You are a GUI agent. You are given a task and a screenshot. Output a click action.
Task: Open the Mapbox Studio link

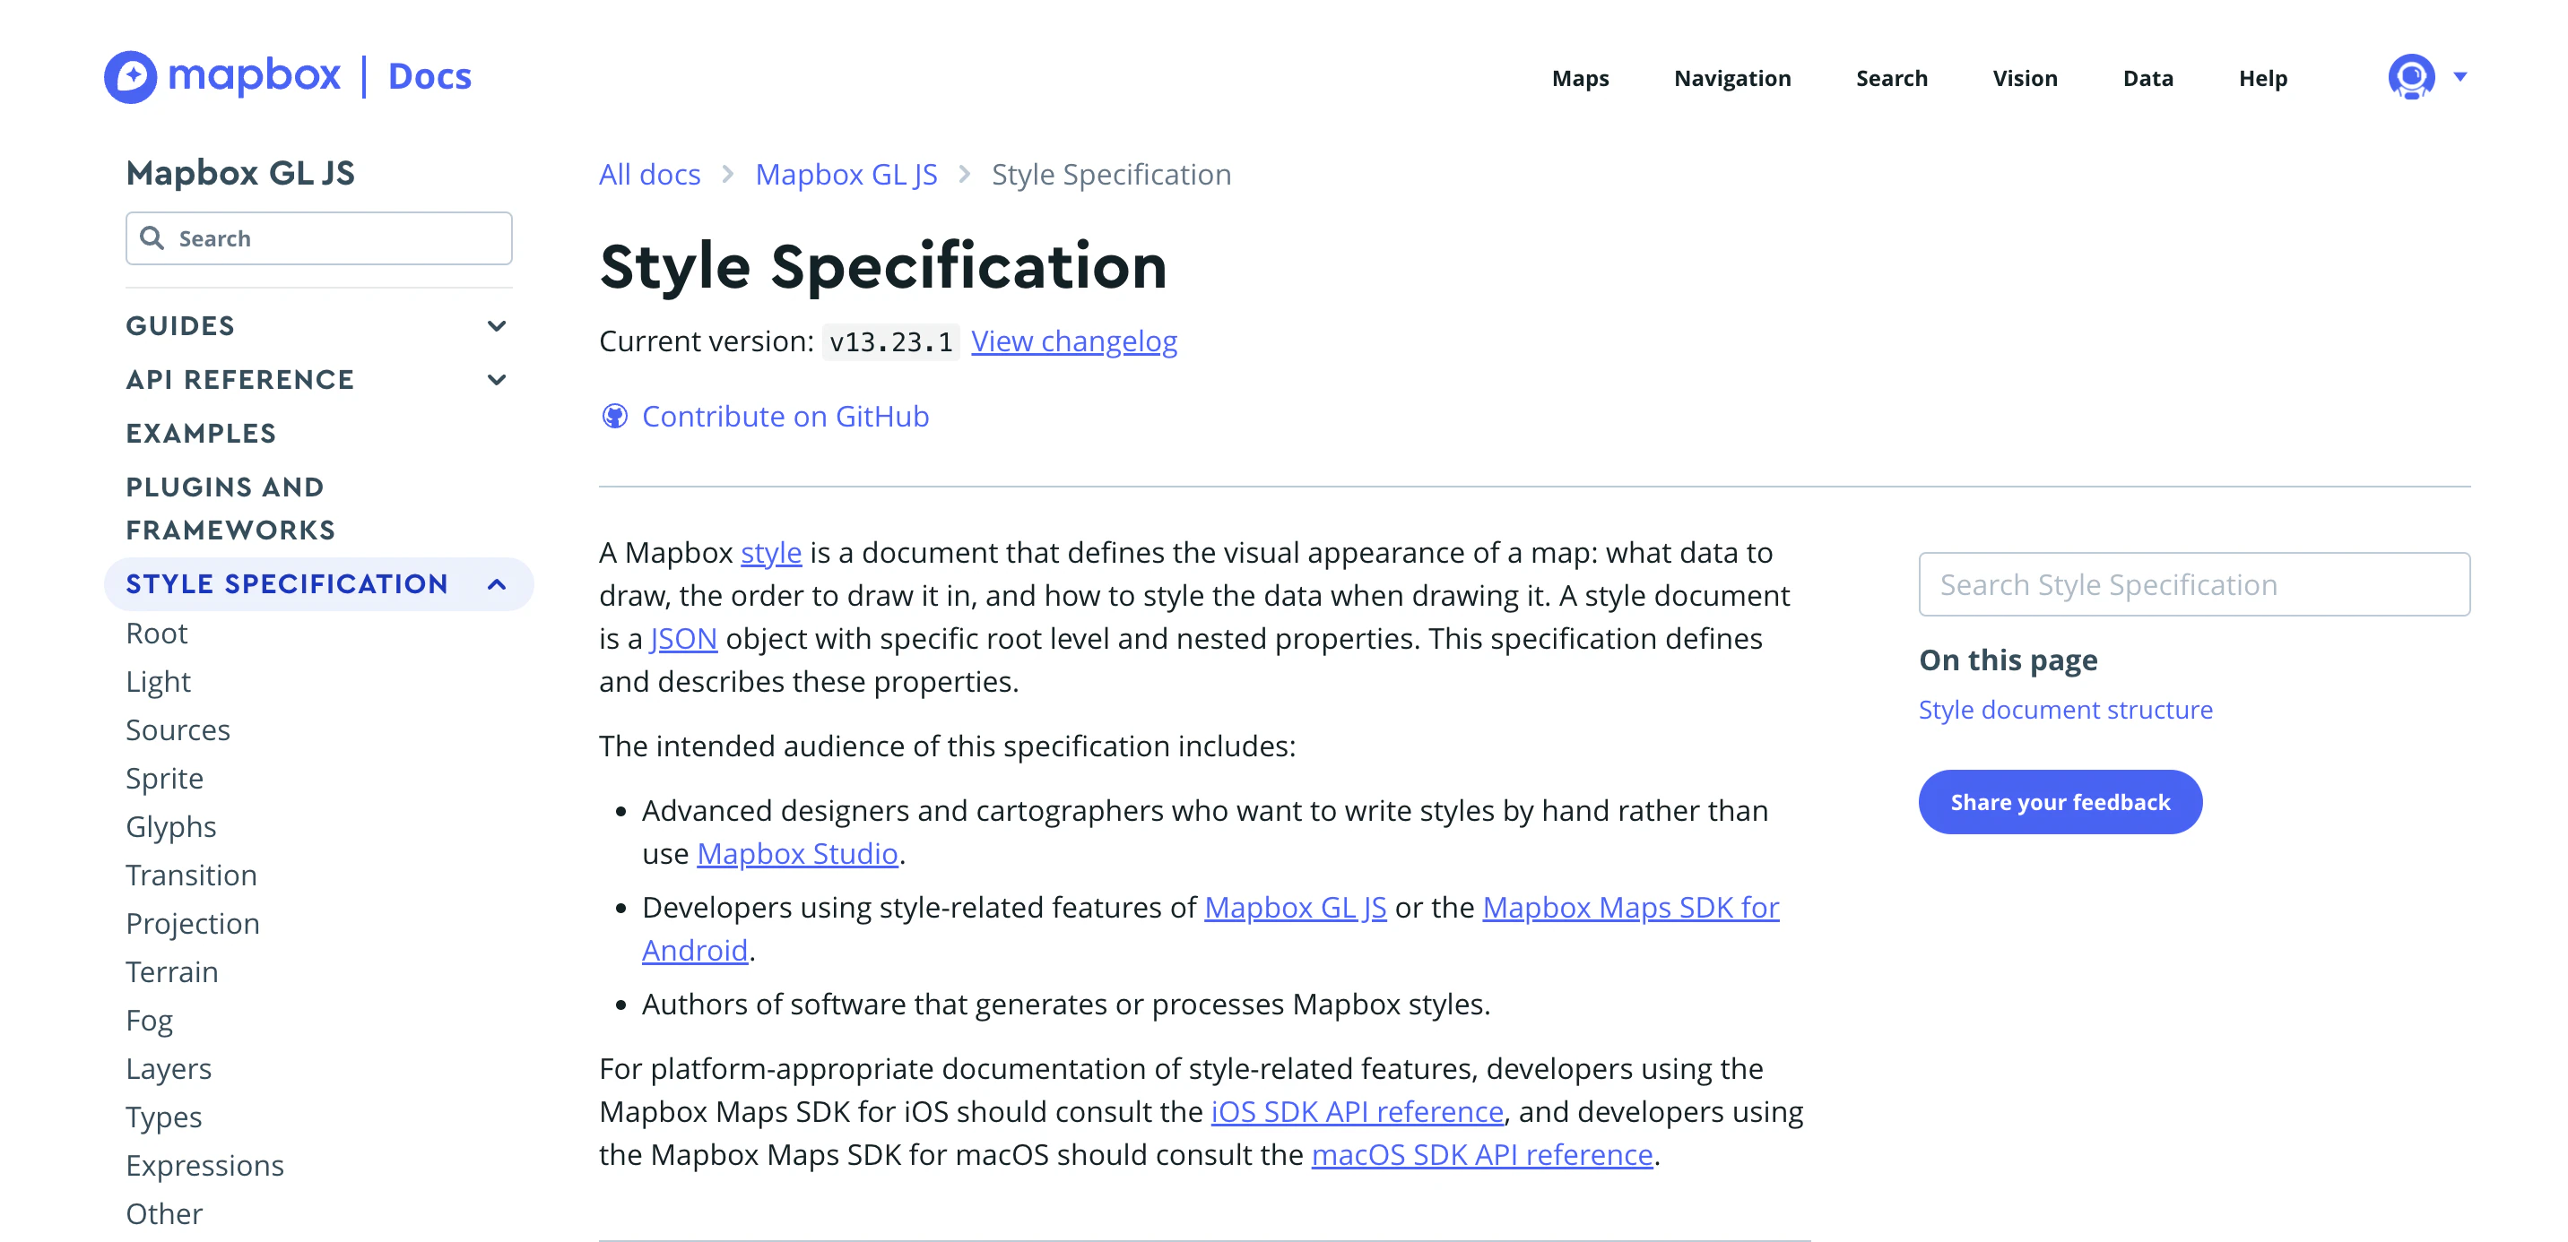pyautogui.click(x=797, y=854)
